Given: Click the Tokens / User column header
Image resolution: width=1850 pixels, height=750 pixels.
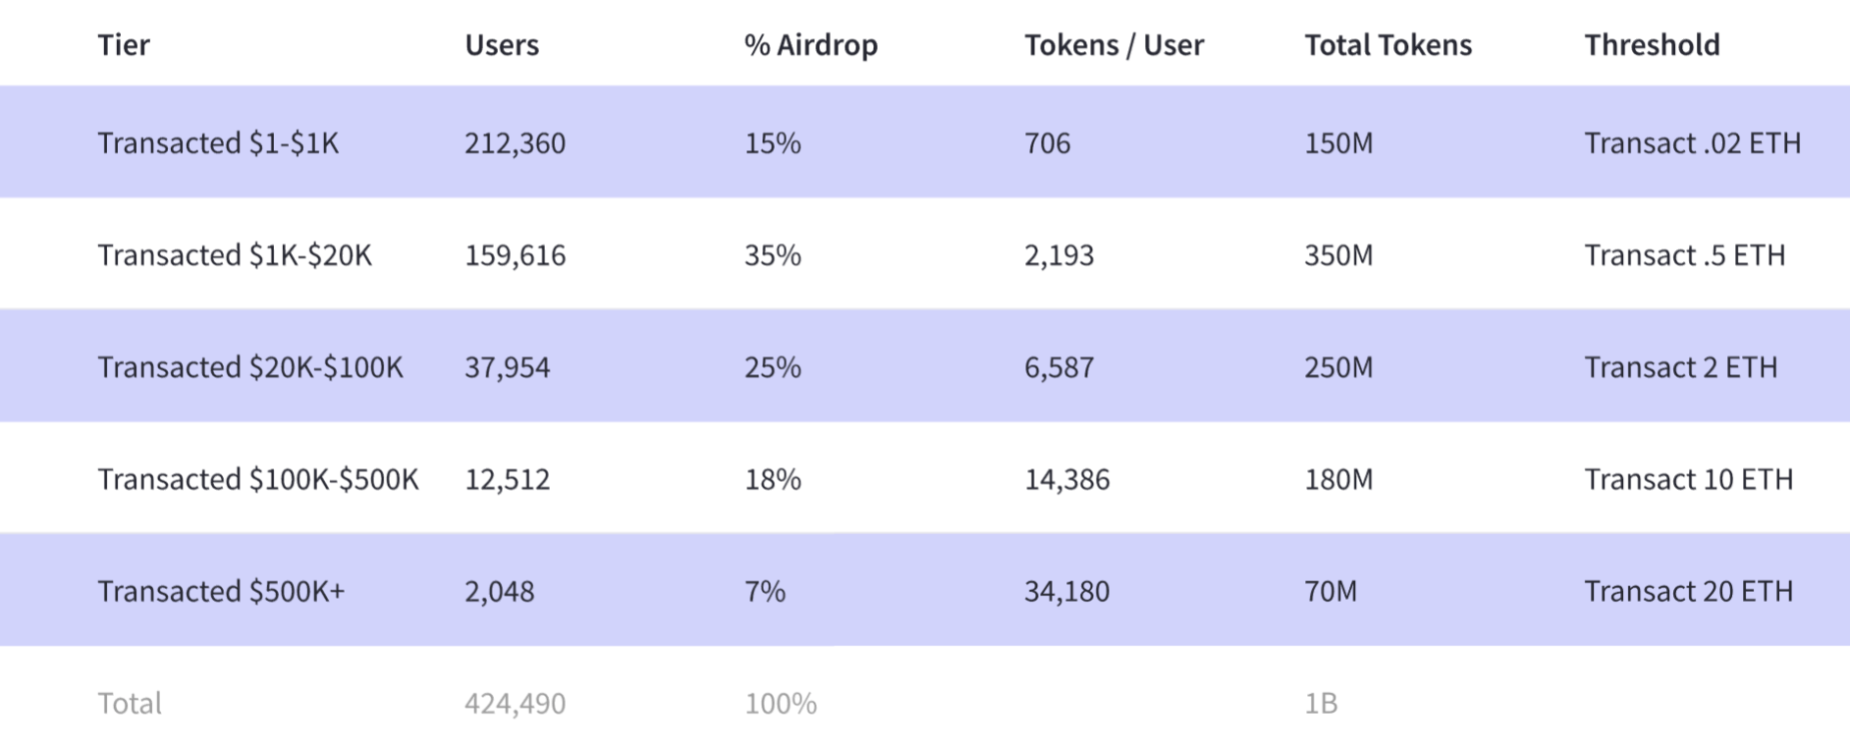Looking at the screenshot, I should [x=1114, y=45].
